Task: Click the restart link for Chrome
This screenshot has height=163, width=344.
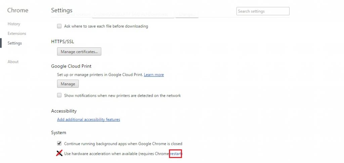Action: 175,154
